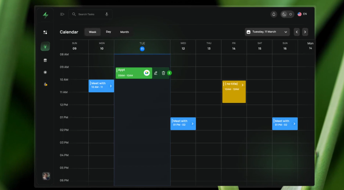Image resolution: width=344 pixels, height=190 pixels.
Task: Expand Wednesday's Meet with event chevron
Action: click(x=193, y=124)
